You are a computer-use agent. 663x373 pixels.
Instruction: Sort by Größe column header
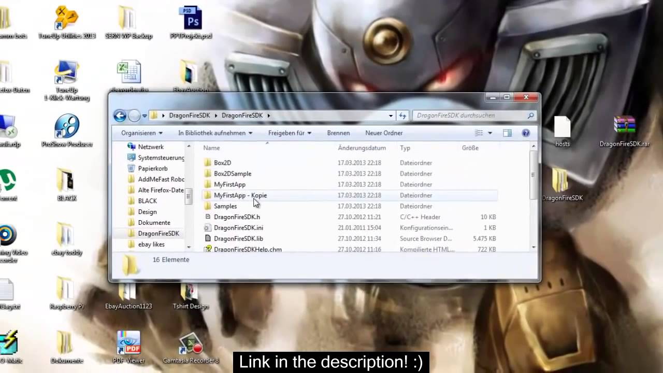470,148
